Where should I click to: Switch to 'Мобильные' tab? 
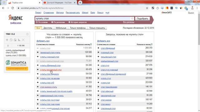coord(61,28)
